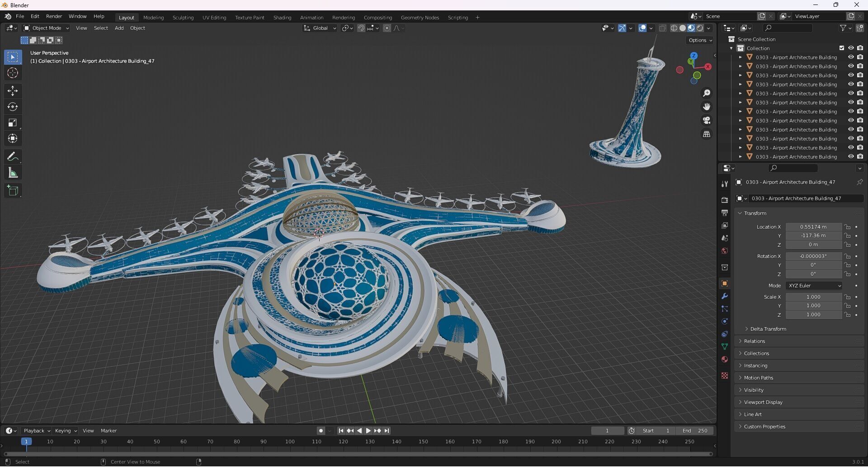This screenshot has height=470, width=868.
Task: Collapse the Collection tree in outliner
Action: pos(731,48)
